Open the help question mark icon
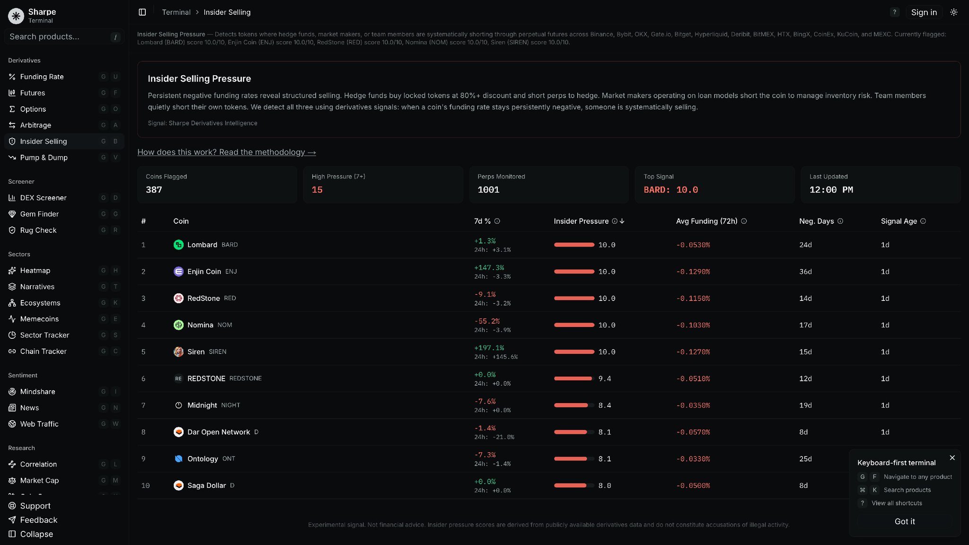 click(894, 12)
